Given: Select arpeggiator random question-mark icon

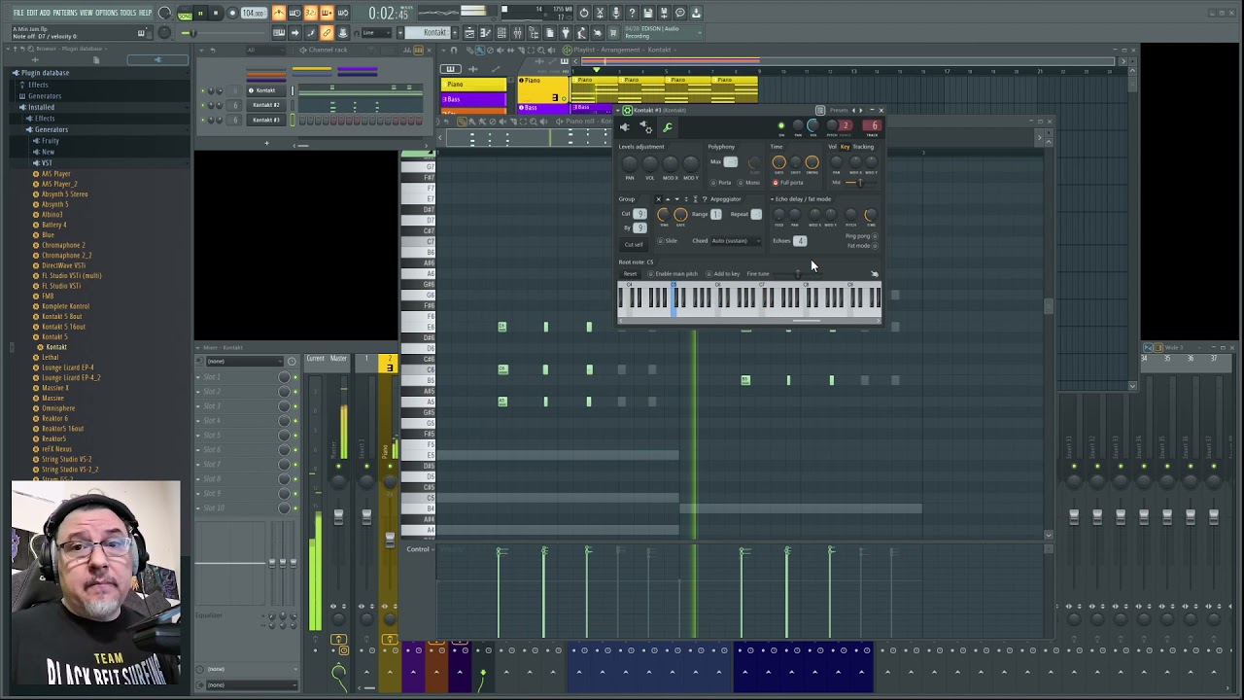Looking at the screenshot, I should [705, 199].
